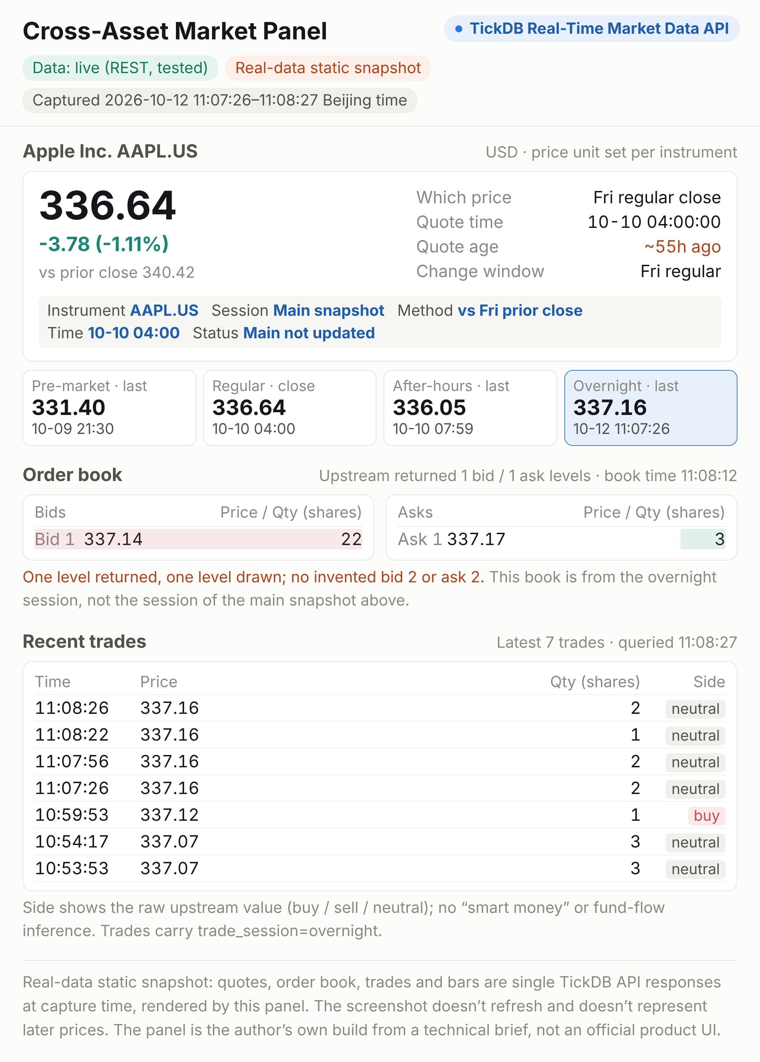Select the 'Data: live (REST, tested)' pill
This screenshot has width=760, height=1062.
click(120, 68)
